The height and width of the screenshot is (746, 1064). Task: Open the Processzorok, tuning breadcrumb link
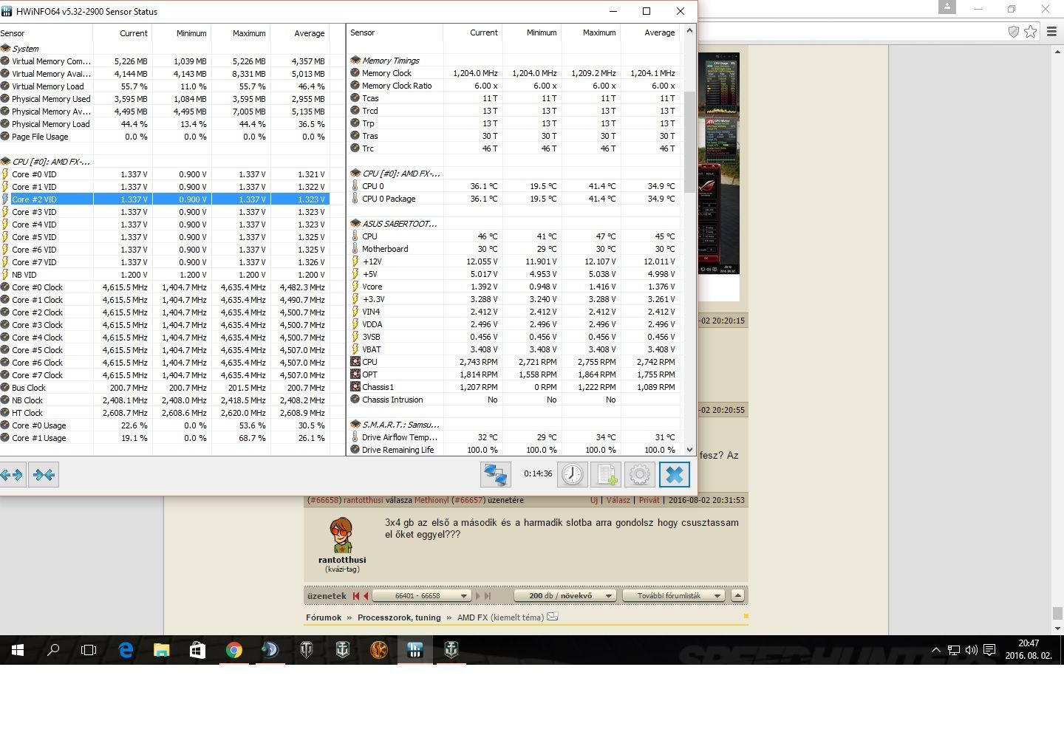[399, 617]
